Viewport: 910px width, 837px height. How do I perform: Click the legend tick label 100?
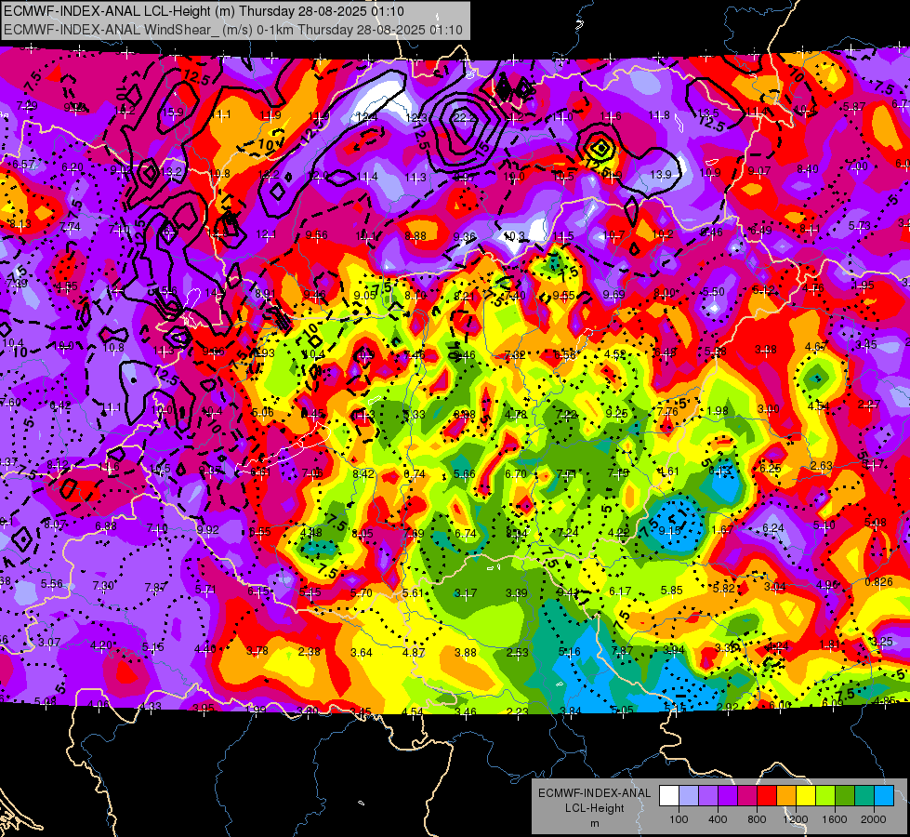679,819
